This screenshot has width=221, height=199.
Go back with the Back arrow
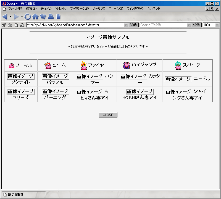point(5,17)
